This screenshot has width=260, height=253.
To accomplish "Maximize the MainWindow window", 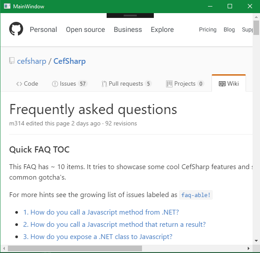I will click(230, 6).
